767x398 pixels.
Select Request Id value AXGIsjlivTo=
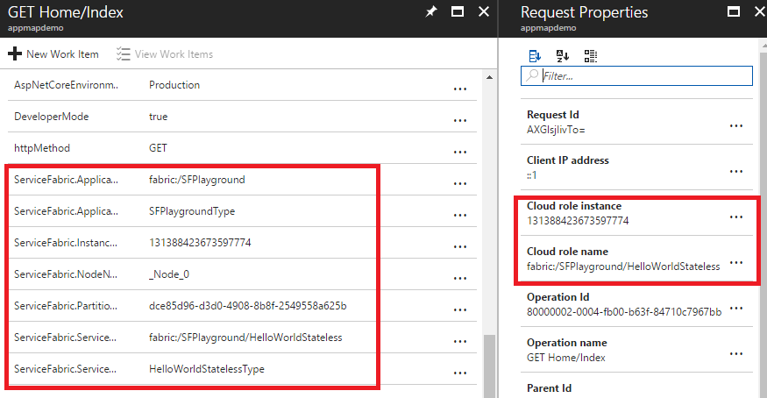pos(556,130)
